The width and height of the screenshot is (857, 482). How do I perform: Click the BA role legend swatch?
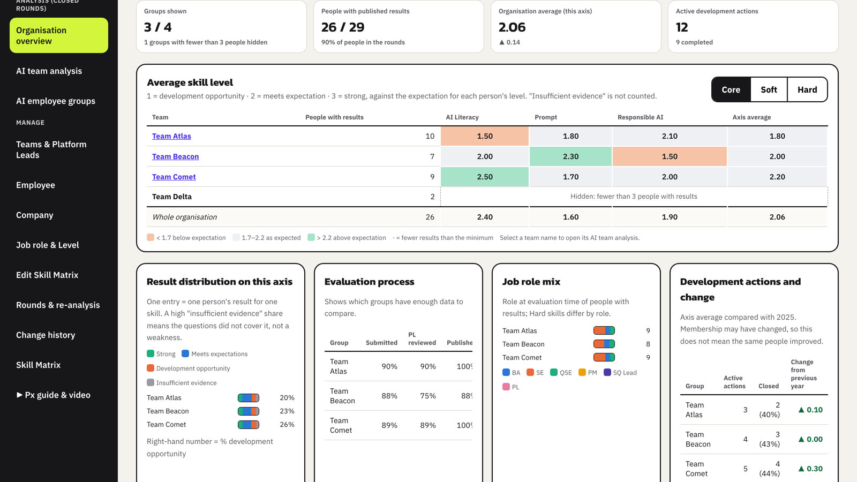[x=506, y=372]
